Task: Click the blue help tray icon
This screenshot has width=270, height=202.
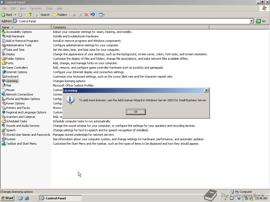Action: coord(239,198)
